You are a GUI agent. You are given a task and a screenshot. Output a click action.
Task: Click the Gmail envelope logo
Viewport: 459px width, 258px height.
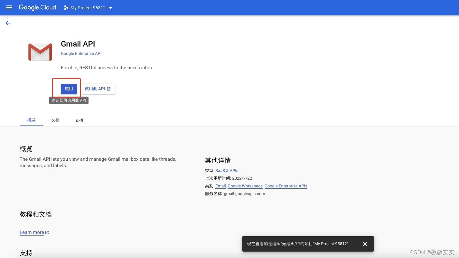tap(40, 52)
